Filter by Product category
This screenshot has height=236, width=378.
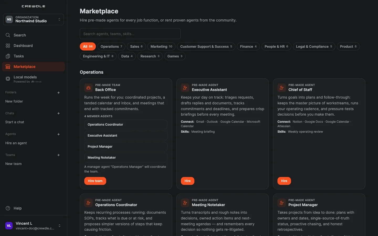click(348, 46)
